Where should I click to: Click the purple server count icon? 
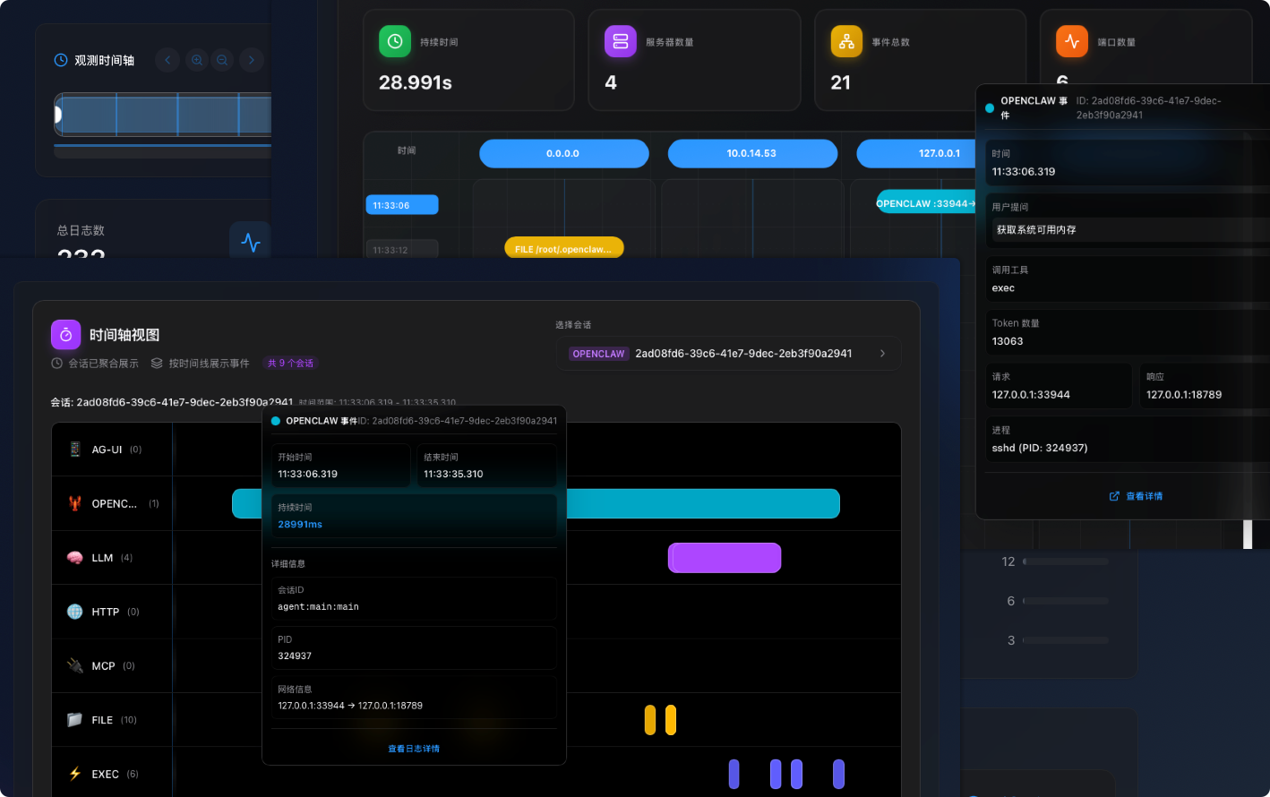(621, 41)
